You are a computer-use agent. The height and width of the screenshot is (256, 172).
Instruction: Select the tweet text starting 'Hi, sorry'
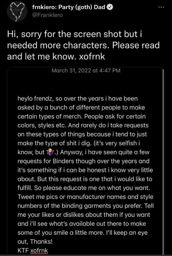click(x=83, y=45)
